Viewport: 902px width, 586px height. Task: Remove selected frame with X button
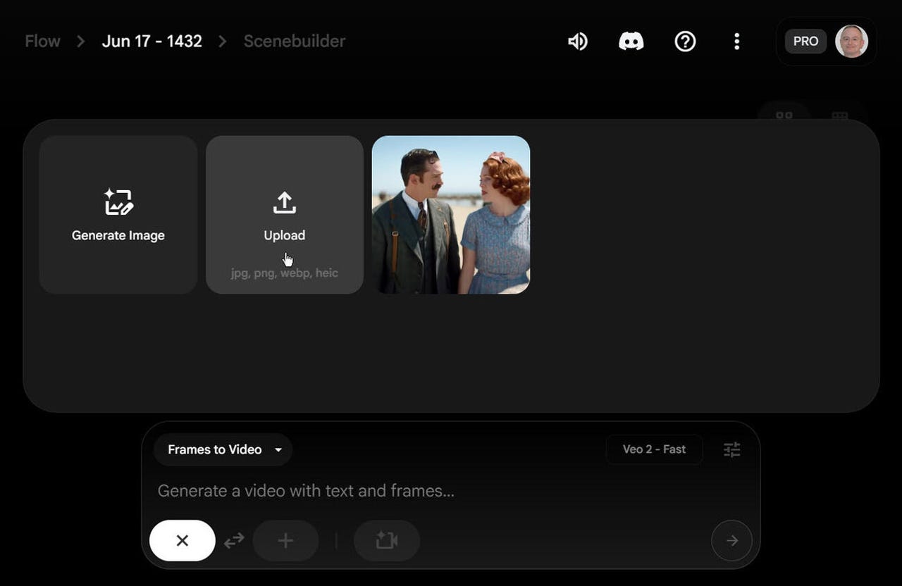pos(183,541)
